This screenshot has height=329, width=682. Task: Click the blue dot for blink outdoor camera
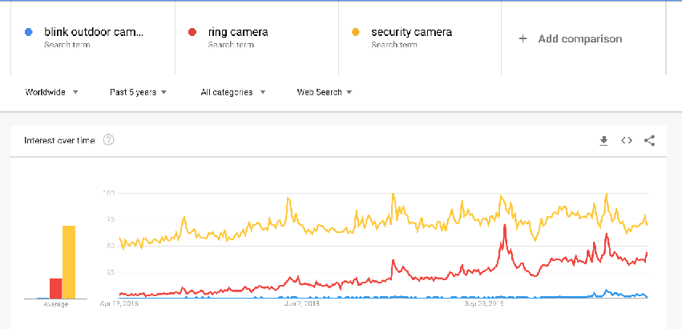pos(28,33)
